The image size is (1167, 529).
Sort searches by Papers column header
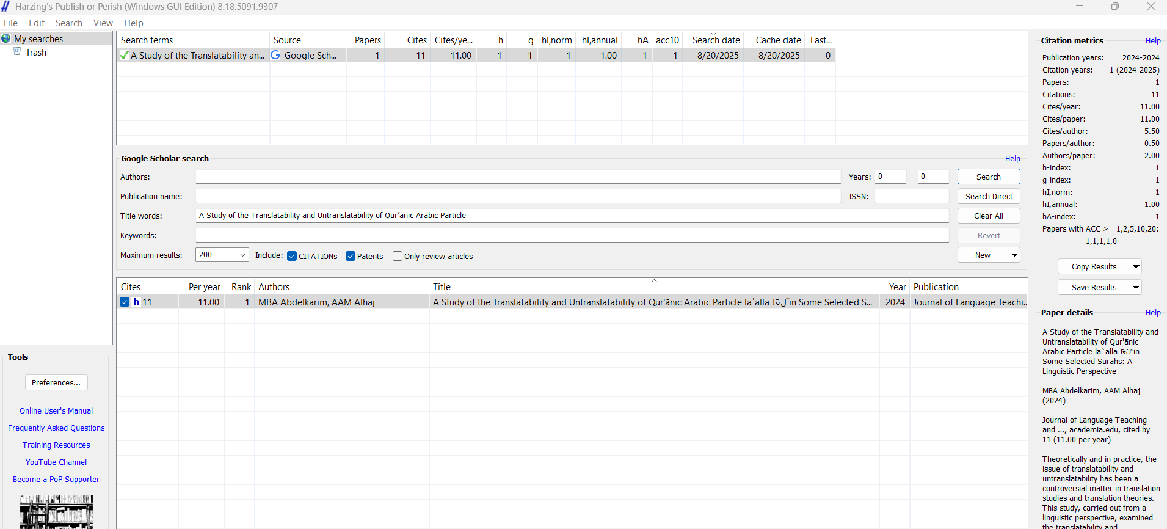[x=366, y=40]
